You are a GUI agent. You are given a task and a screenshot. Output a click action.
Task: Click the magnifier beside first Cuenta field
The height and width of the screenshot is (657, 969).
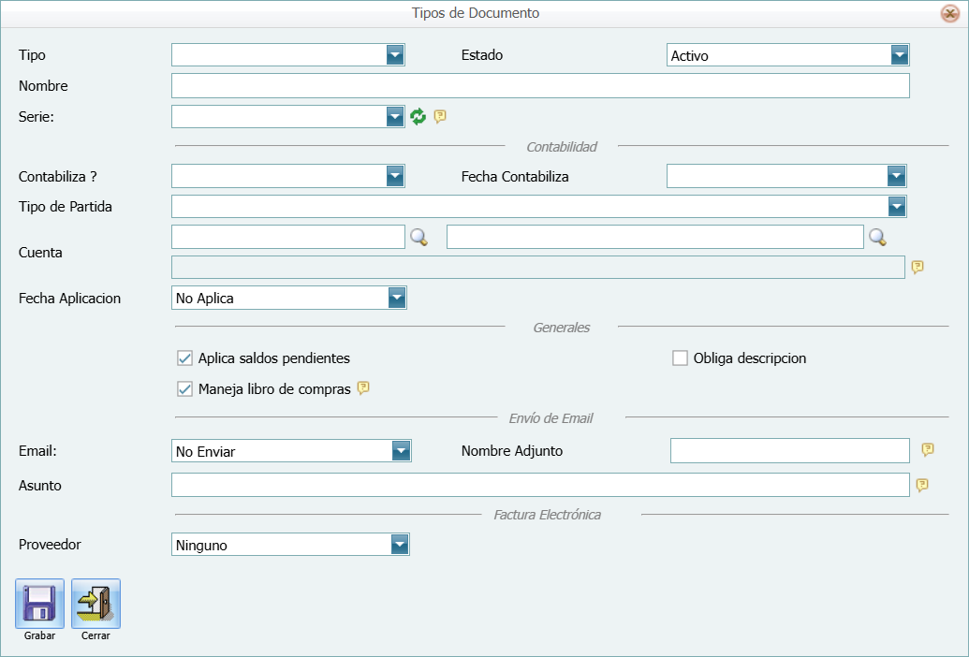tap(418, 238)
